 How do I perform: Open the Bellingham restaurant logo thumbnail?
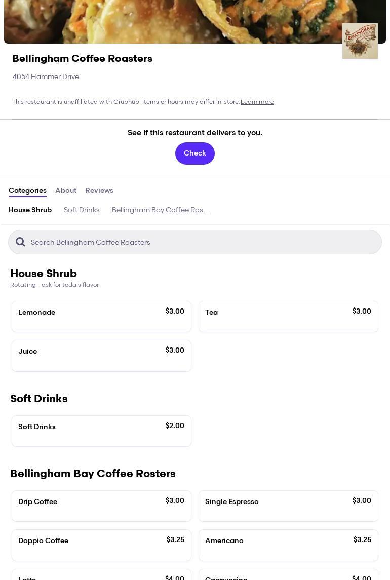(x=360, y=41)
